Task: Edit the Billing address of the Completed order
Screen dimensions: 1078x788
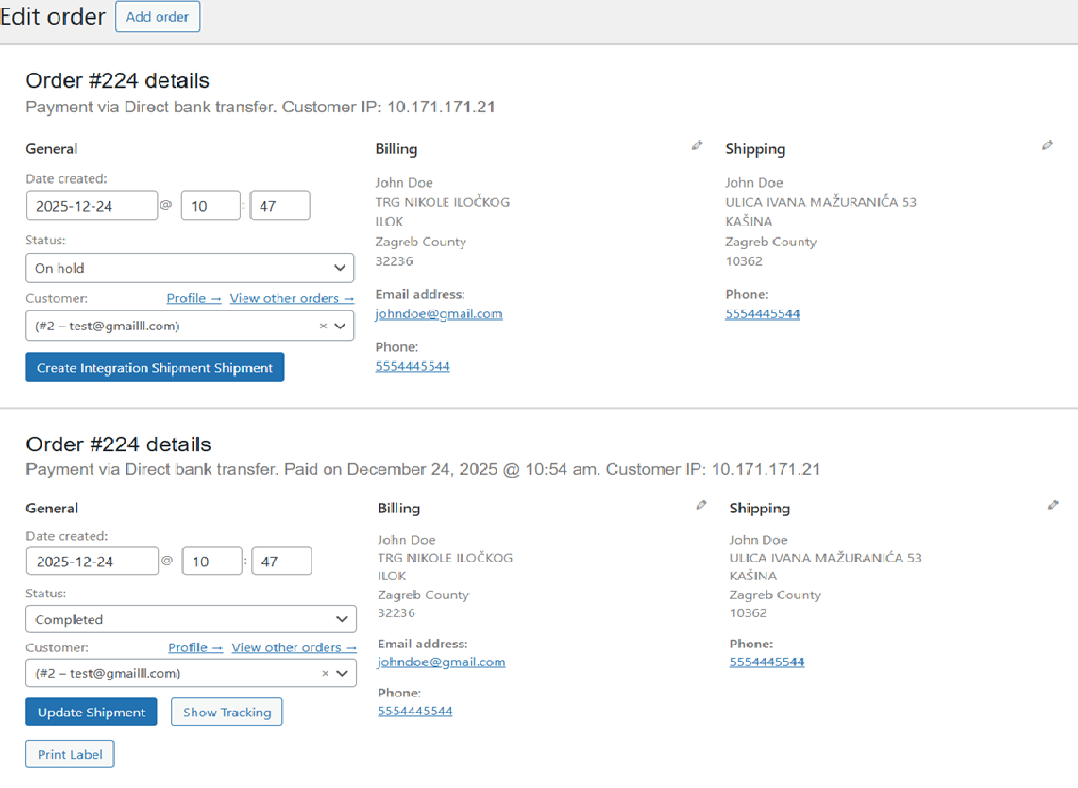Action: pyautogui.click(x=700, y=504)
